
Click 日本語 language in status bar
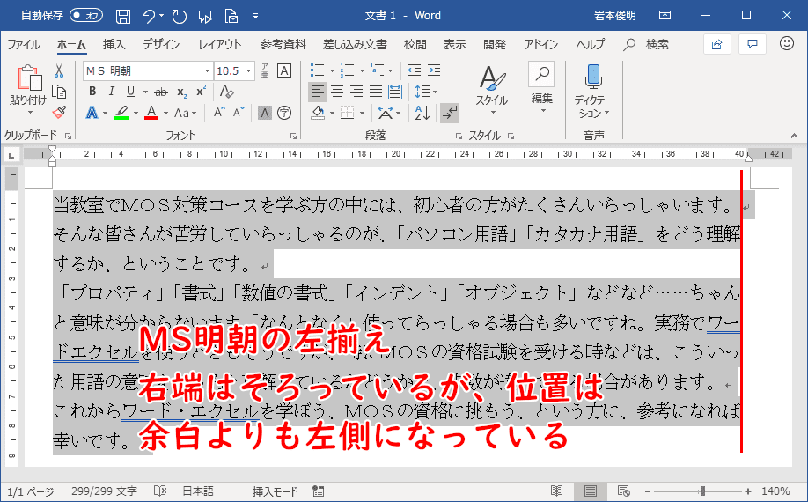point(198,491)
